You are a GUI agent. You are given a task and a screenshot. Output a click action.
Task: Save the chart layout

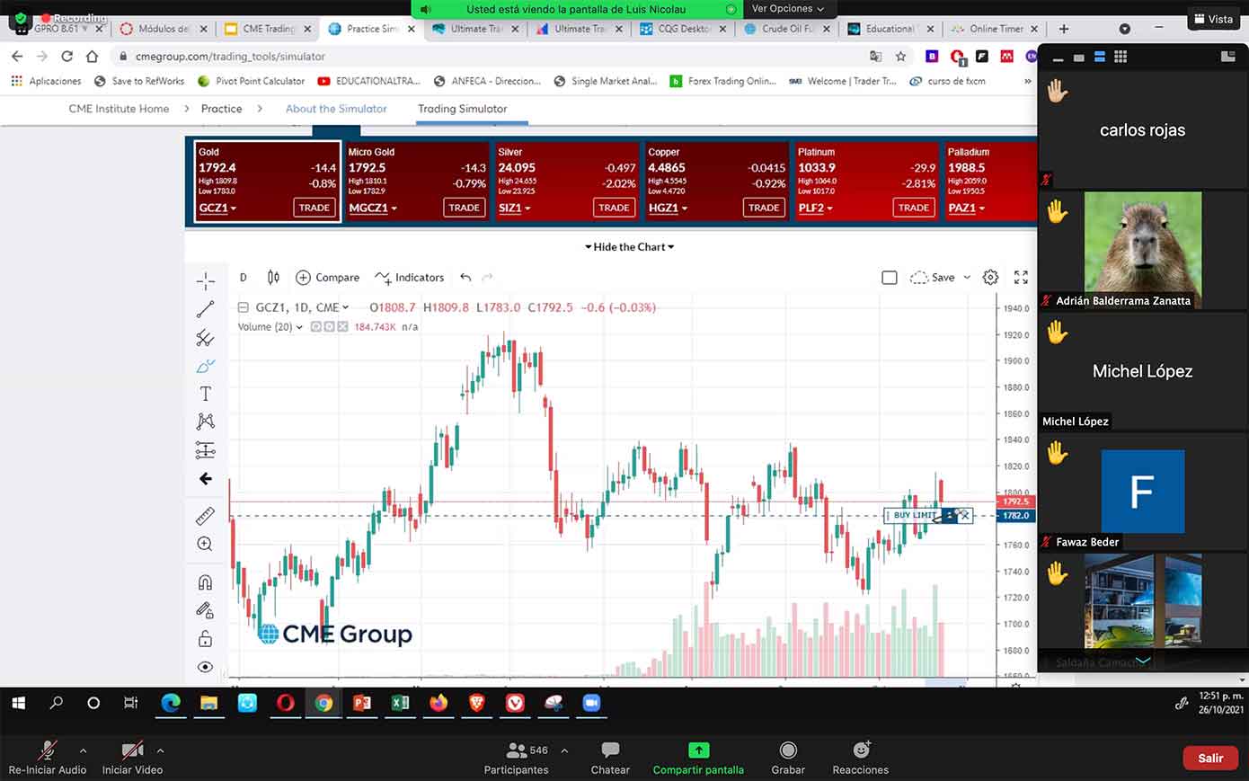(x=933, y=278)
